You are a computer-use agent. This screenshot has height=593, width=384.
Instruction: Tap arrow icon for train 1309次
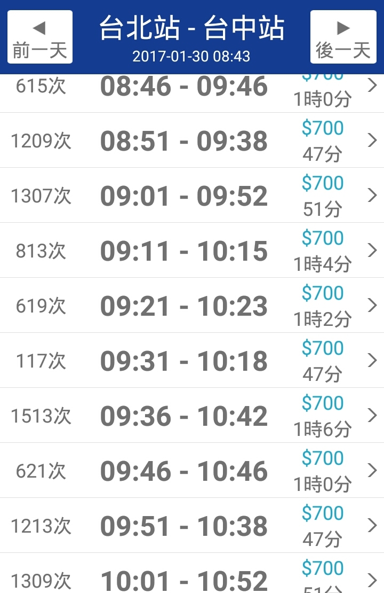tap(372, 580)
